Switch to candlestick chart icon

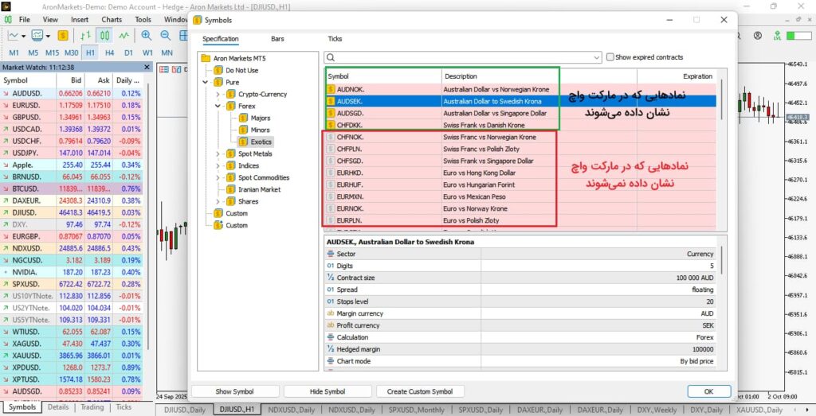(x=104, y=36)
